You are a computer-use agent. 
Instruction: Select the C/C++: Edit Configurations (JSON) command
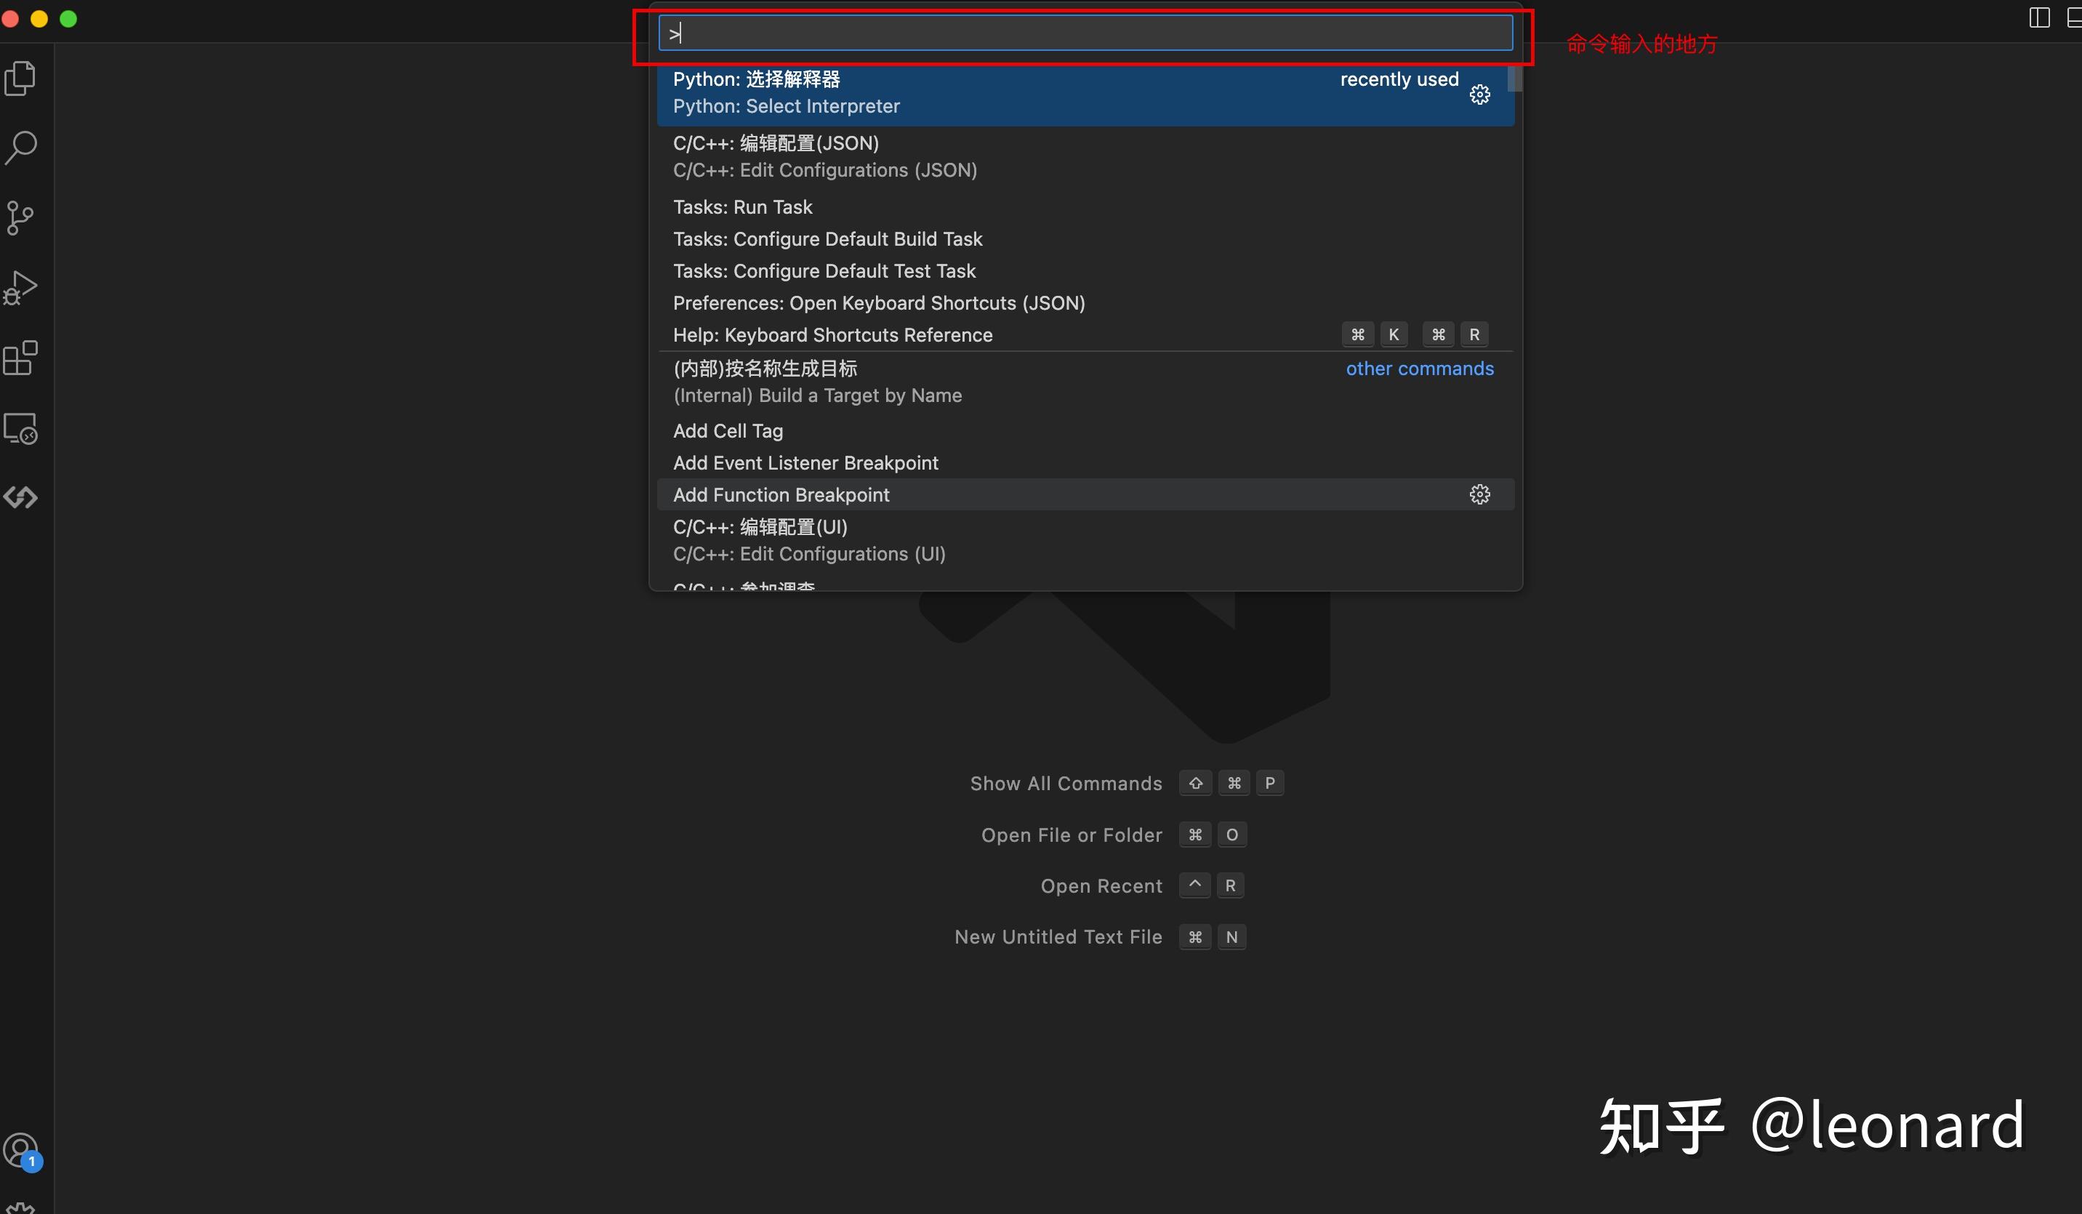point(827,157)
